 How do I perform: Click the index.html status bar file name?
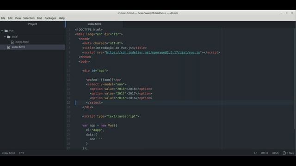coord(8,153)
